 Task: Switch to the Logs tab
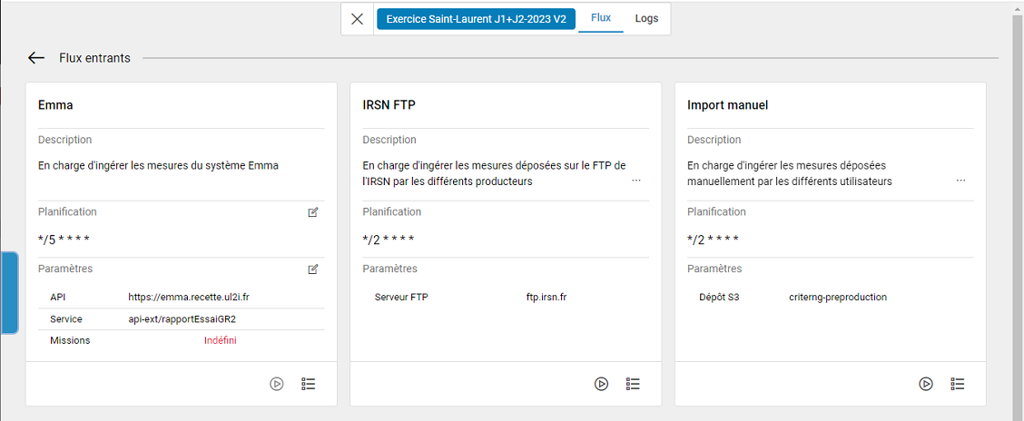646,18
